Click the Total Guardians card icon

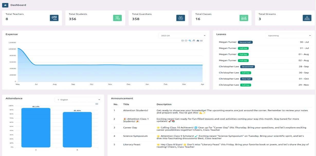click(180, 18)
